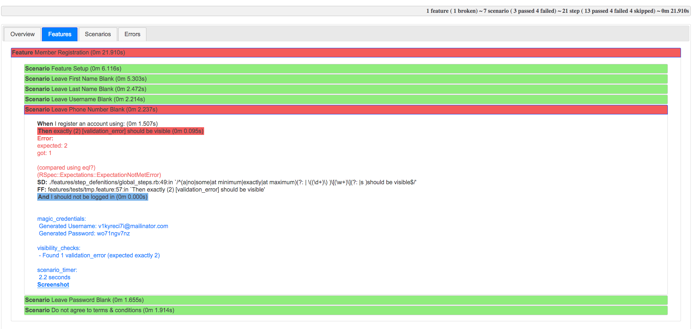Image resolution: width=693 pixels, height=329 pixels.
Task: Click the '(compared using eql?)' line
Action: [66, 168]
